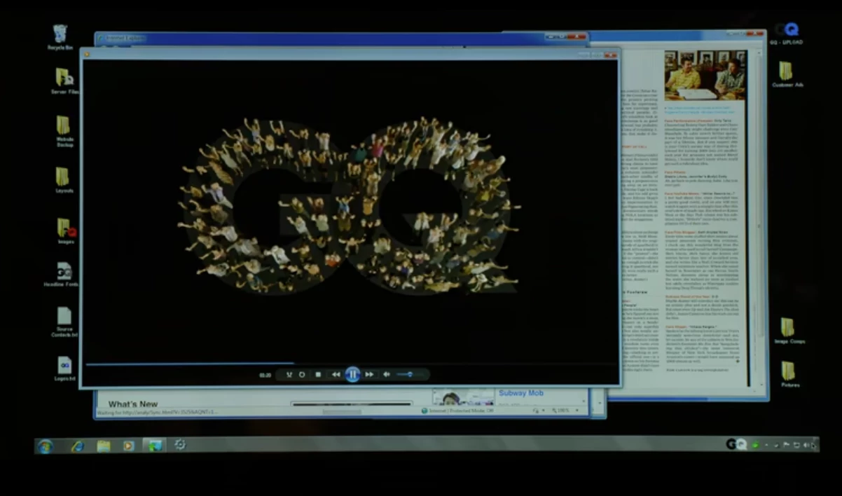Open the gear icon on taskbar
The image size is (842, 496).
[180, 445]
